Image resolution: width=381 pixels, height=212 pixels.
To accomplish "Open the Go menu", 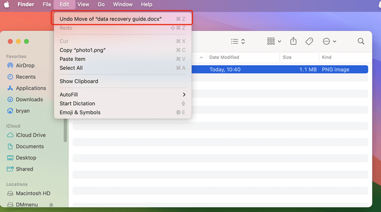I will click(101, 4).
